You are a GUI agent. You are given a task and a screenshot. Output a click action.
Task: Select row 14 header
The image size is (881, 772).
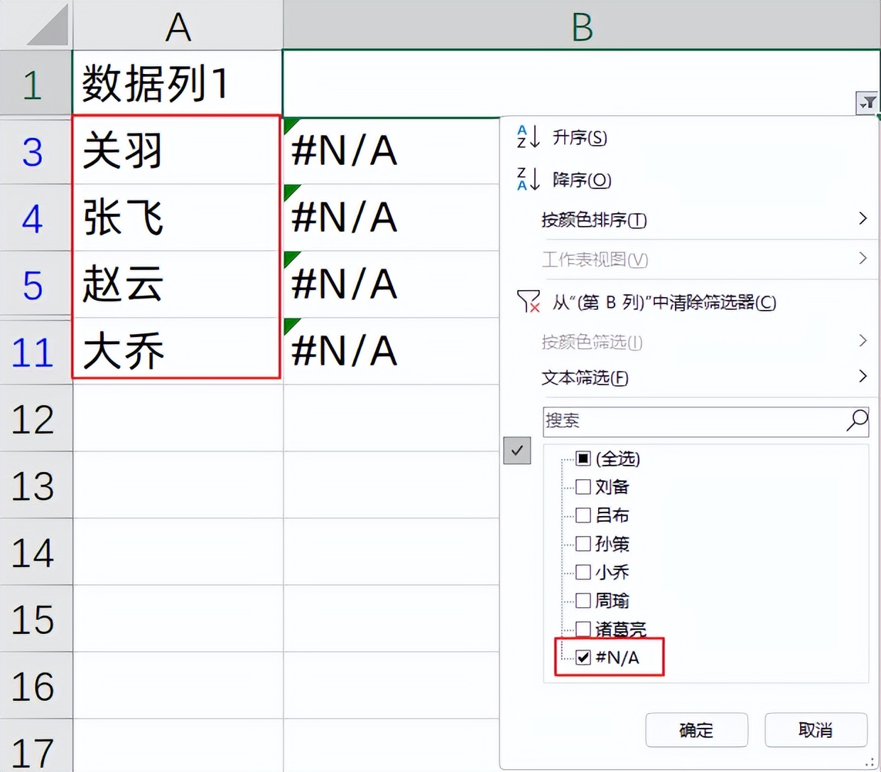click(x=36, y=552)
